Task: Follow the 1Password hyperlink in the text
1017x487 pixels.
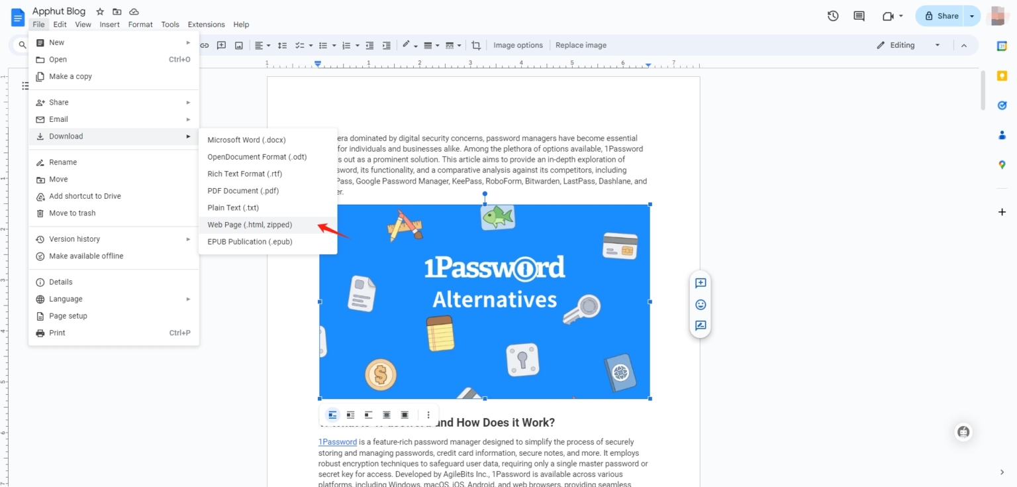Action: pyautogui.click(x=337, y=441)
